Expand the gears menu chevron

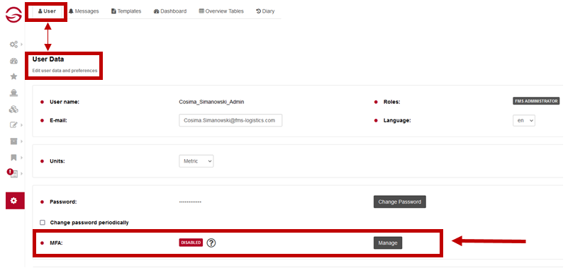(22, 45)
